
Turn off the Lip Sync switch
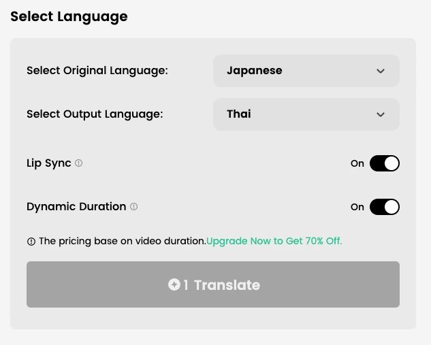384,163
